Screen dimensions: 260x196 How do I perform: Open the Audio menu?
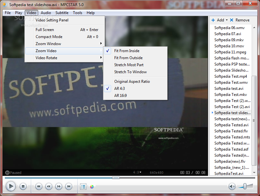[46, 13]
